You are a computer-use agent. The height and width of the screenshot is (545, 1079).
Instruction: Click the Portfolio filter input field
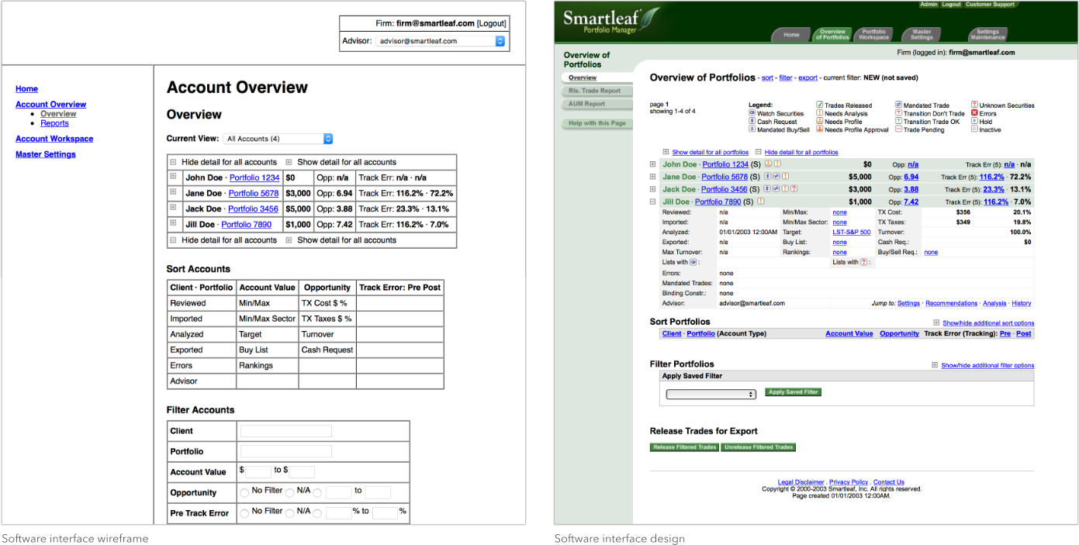286,451
